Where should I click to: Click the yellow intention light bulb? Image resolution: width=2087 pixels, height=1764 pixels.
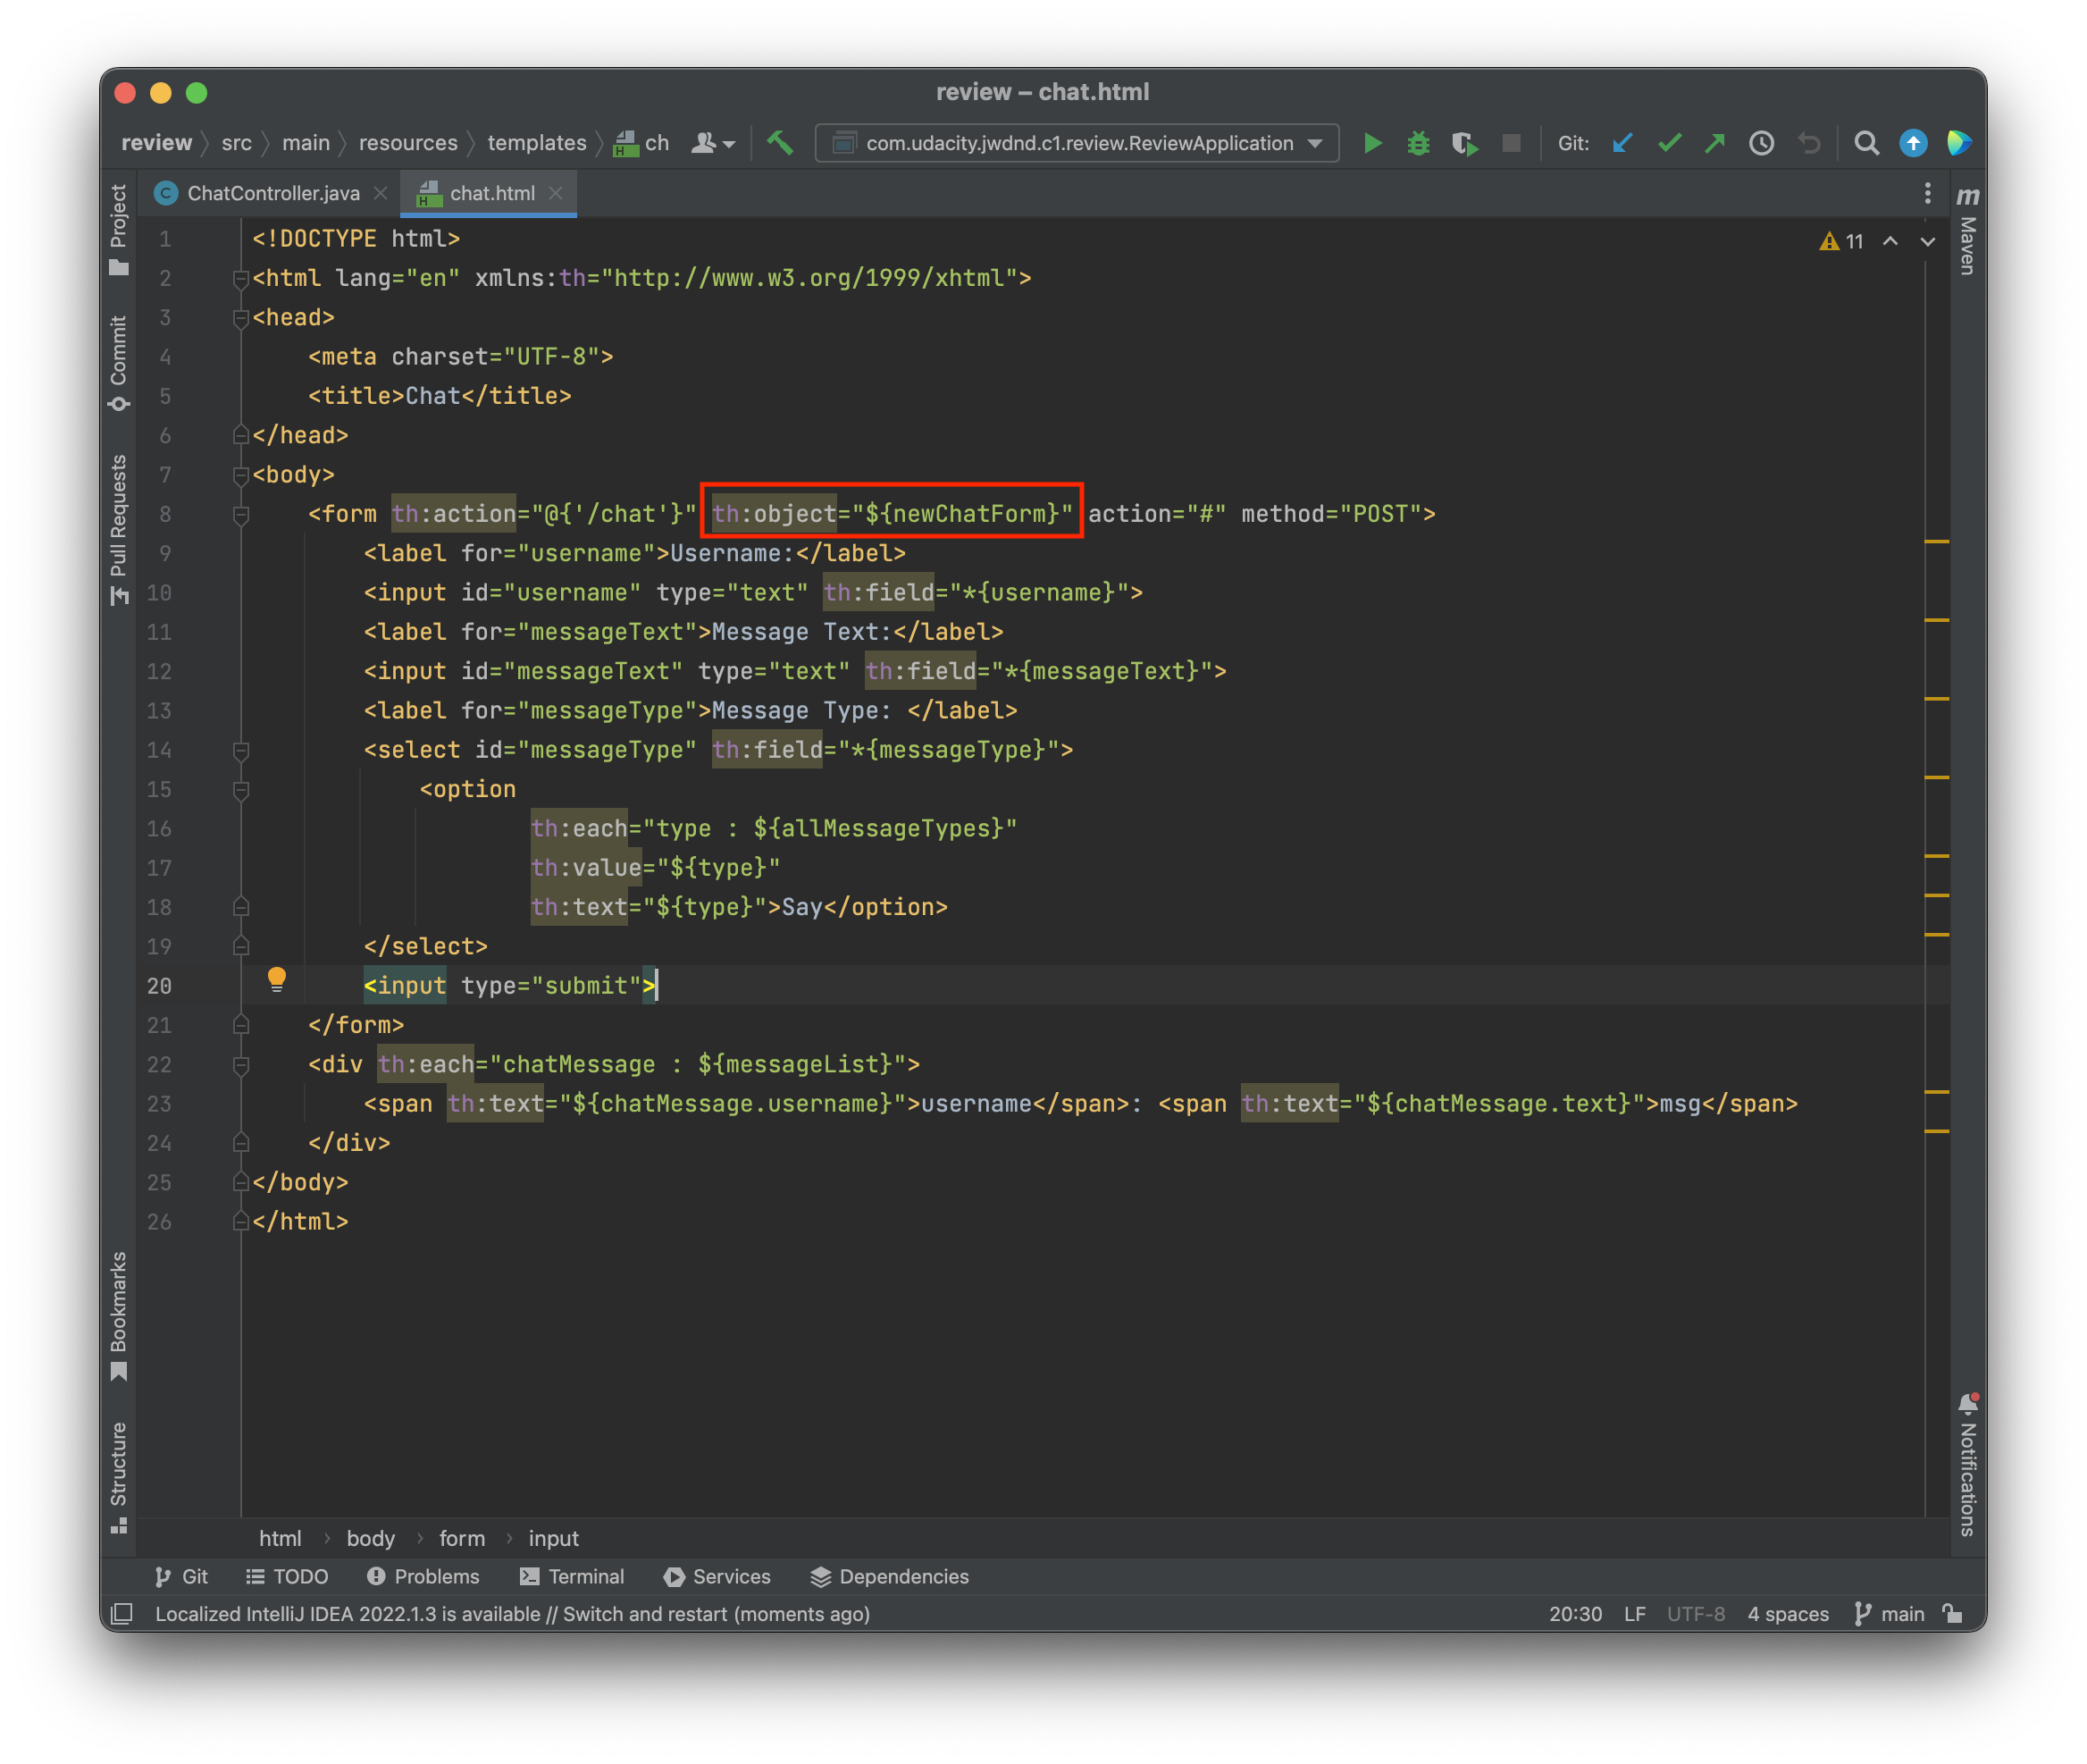(277, 979)
